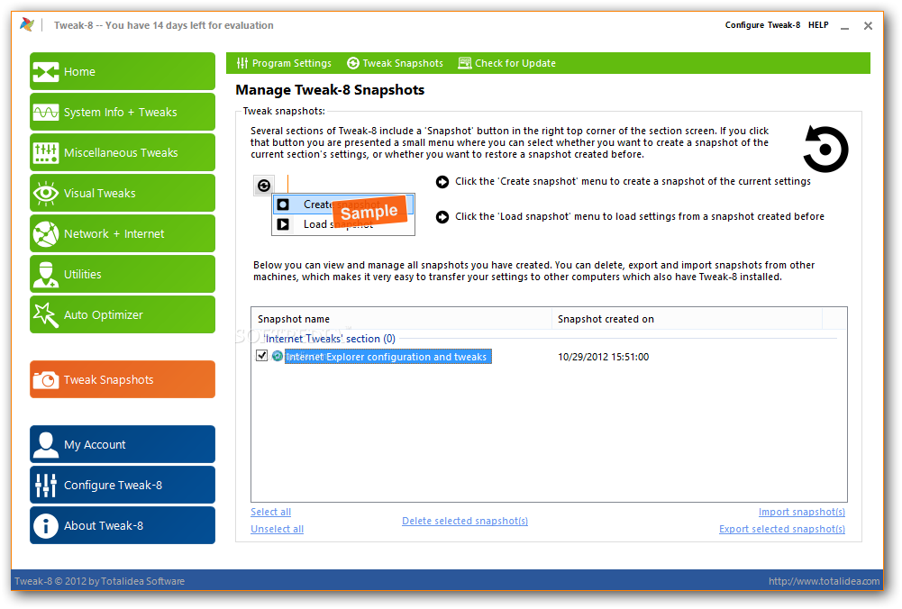Viewport: 902px width, 609px height.
Task: Select all snapshots link
Action: pos(271,512)
